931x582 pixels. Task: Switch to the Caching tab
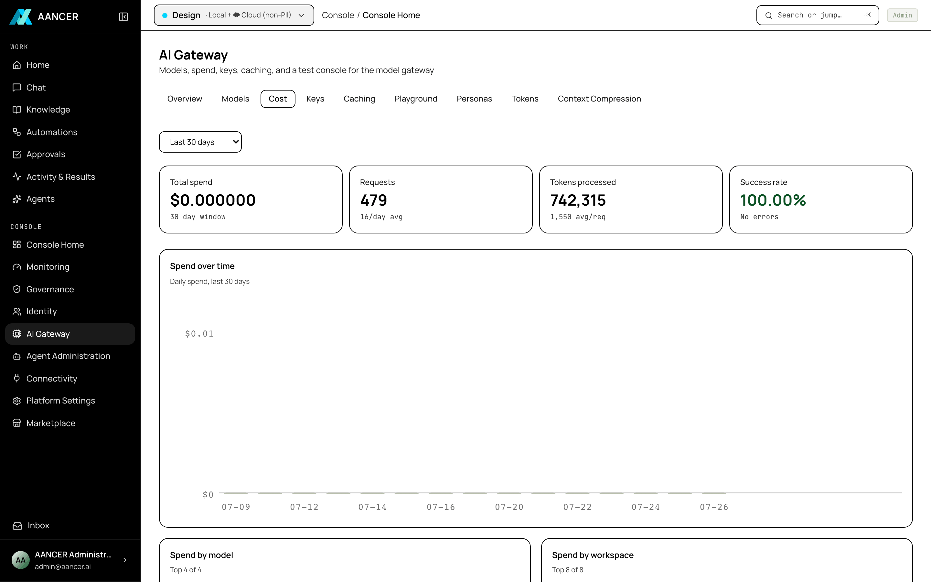tap(359, 99)
